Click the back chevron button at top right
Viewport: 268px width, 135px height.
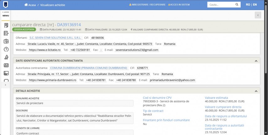coord(258,15)
